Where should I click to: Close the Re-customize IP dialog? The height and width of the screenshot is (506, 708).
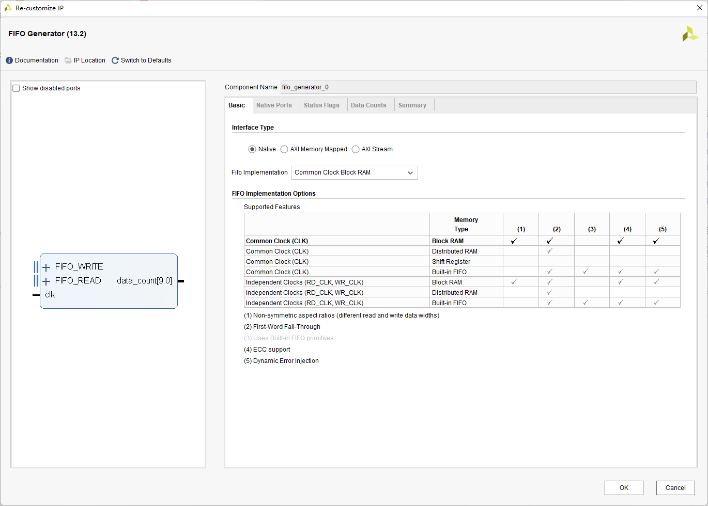(x=699, y=8)
